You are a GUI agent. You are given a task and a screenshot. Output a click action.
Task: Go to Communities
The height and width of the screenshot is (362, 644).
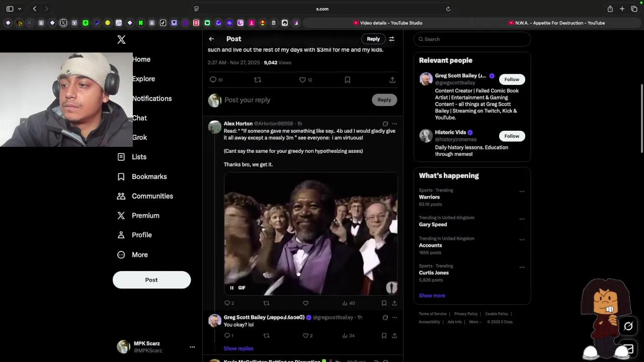point(145,196)
